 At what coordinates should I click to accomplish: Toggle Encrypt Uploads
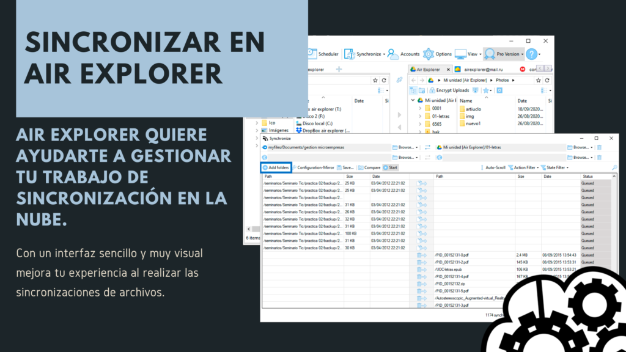click(449, 90)
